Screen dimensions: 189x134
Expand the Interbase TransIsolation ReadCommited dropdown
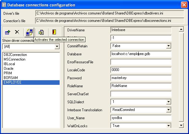pyautogui.click(x=168, y=110)
